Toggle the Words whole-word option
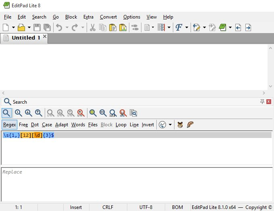 [78, 125]
